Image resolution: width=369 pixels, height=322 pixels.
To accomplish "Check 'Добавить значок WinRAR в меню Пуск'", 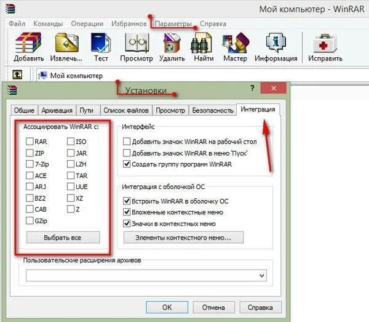I will [x=127, y=153].
